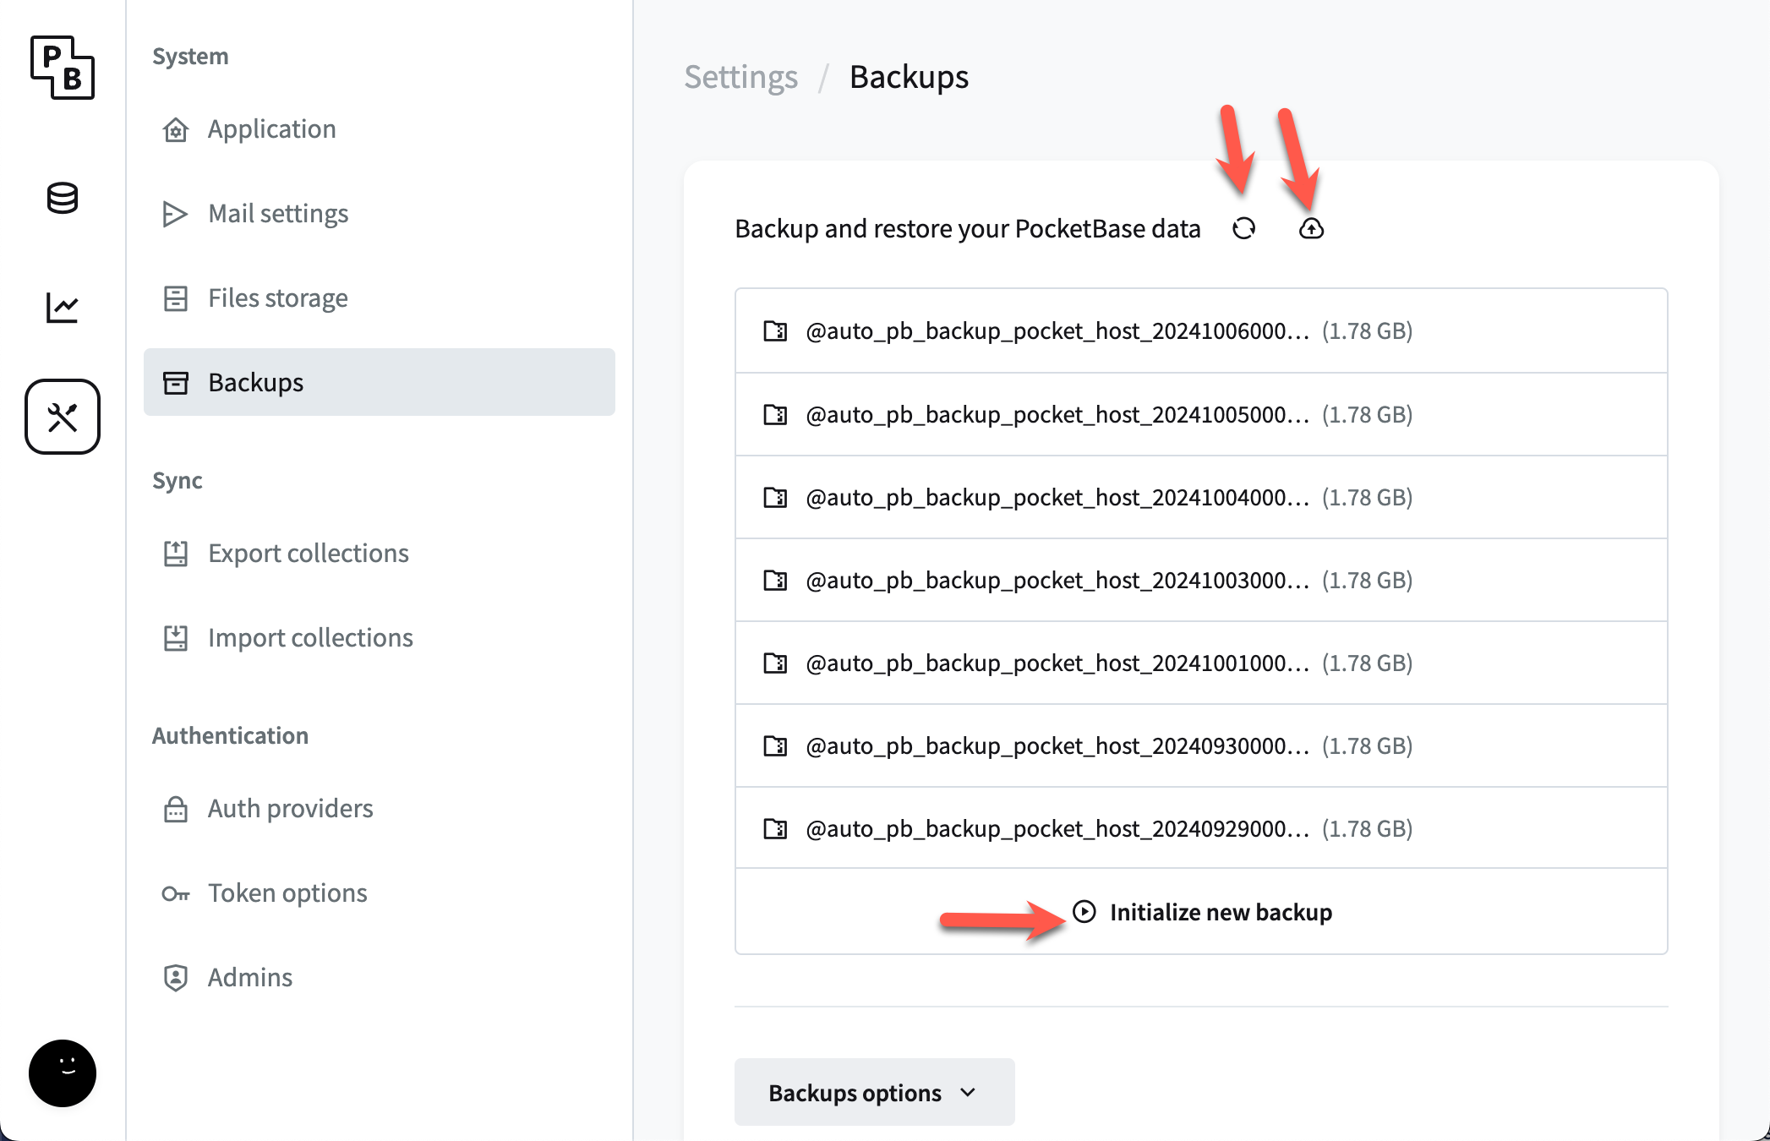Screen dimensions: 1770x1141
Task: Click the upload backup cloud icon
Action: [x=1311, y=228]
